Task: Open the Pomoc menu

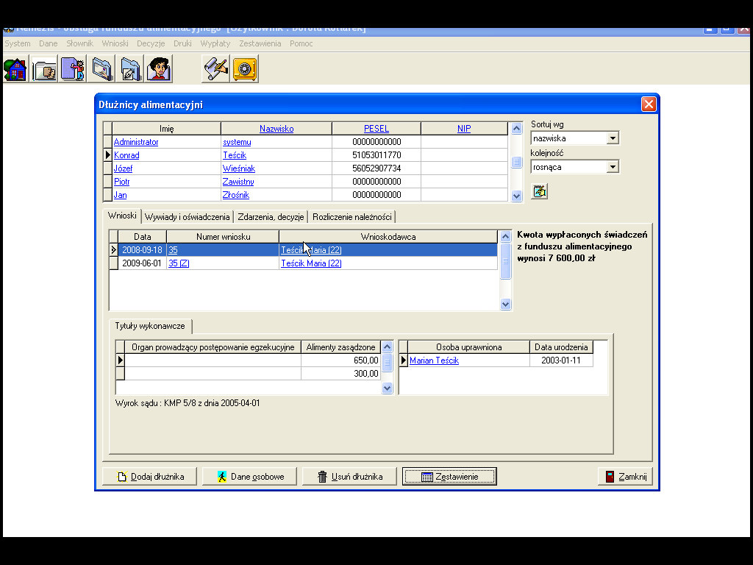Action: (x=301, y=43)
